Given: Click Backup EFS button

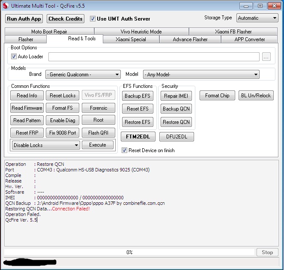Looking at the screenshot, I should (x=138, y=96).
